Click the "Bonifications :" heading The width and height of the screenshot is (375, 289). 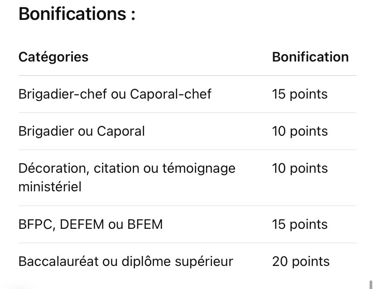pos(77,14)
